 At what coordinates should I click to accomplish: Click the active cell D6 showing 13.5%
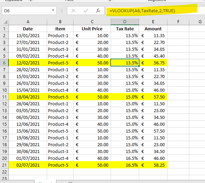pos(125,63)
